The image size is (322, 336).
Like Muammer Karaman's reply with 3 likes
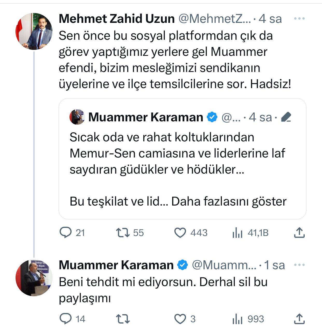pos(180,319)
